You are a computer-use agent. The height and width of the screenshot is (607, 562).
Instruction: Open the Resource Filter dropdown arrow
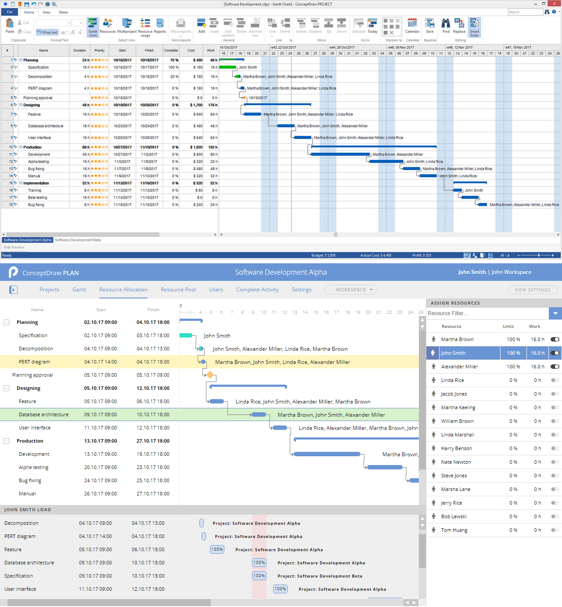[555, 313]
